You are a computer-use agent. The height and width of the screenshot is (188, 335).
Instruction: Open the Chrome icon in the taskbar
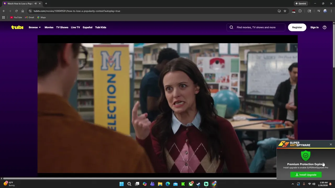(214, 184)
